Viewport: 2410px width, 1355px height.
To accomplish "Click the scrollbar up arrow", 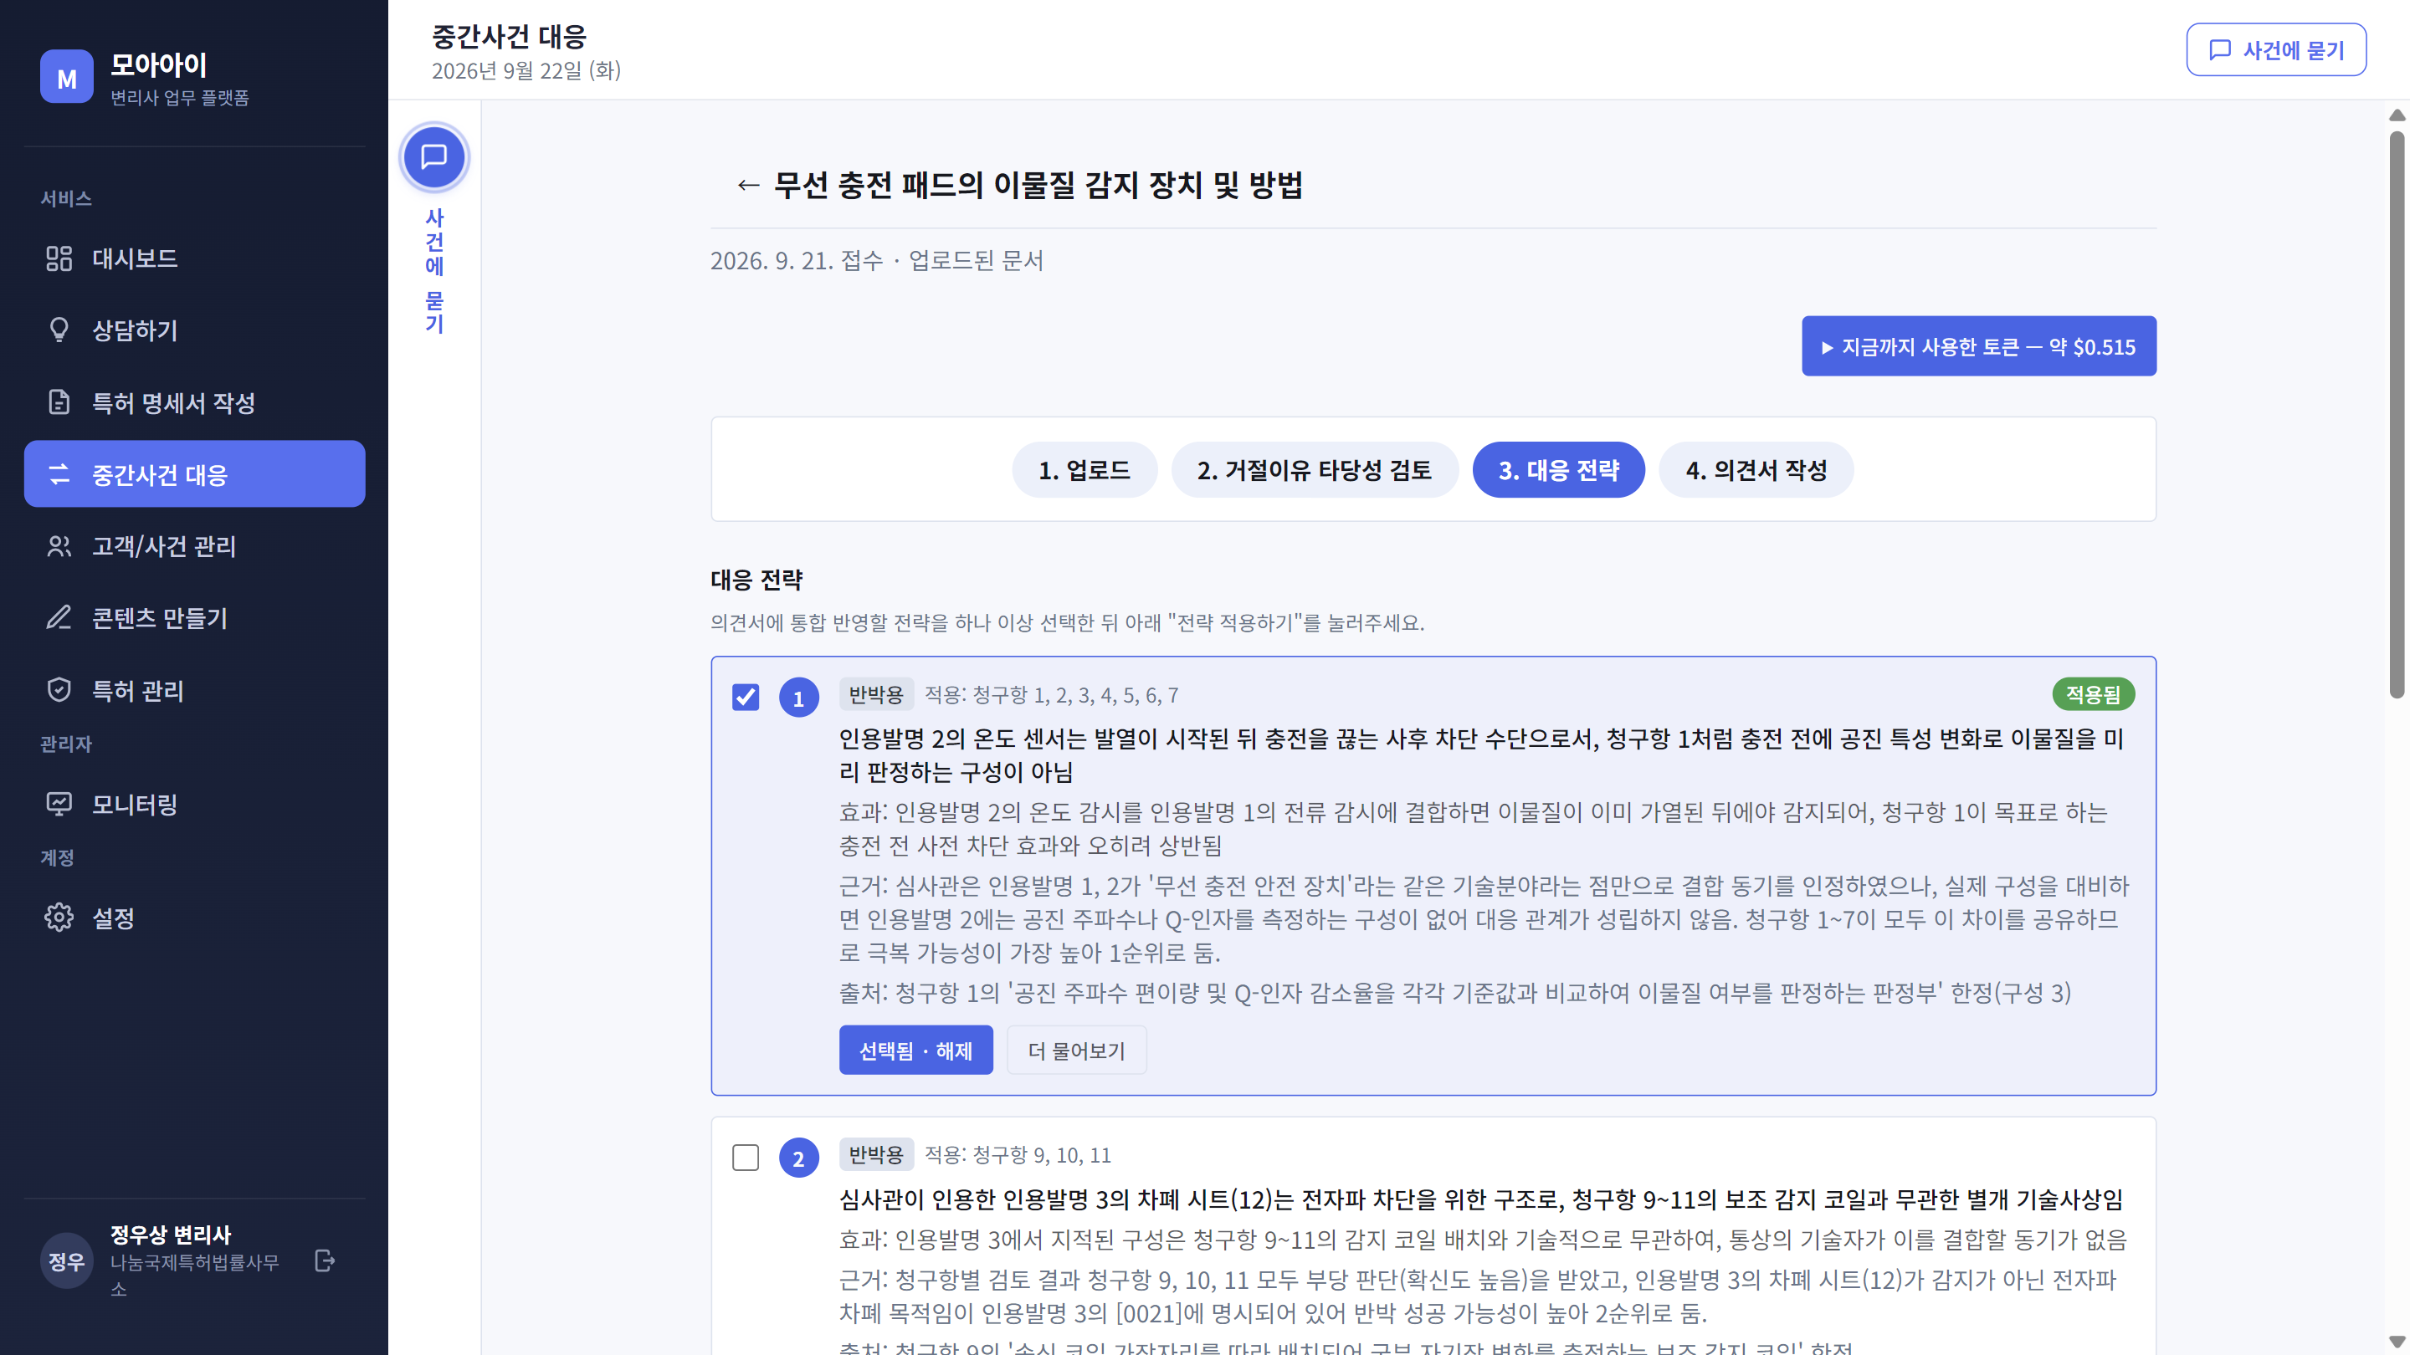I will (x=2396, y=115).
